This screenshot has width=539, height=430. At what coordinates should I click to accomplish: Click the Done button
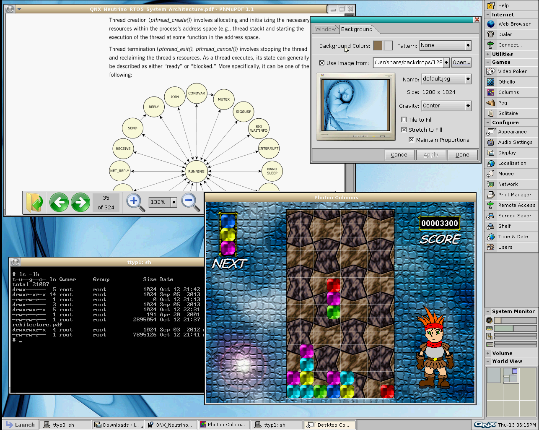(x=462, y=155)
